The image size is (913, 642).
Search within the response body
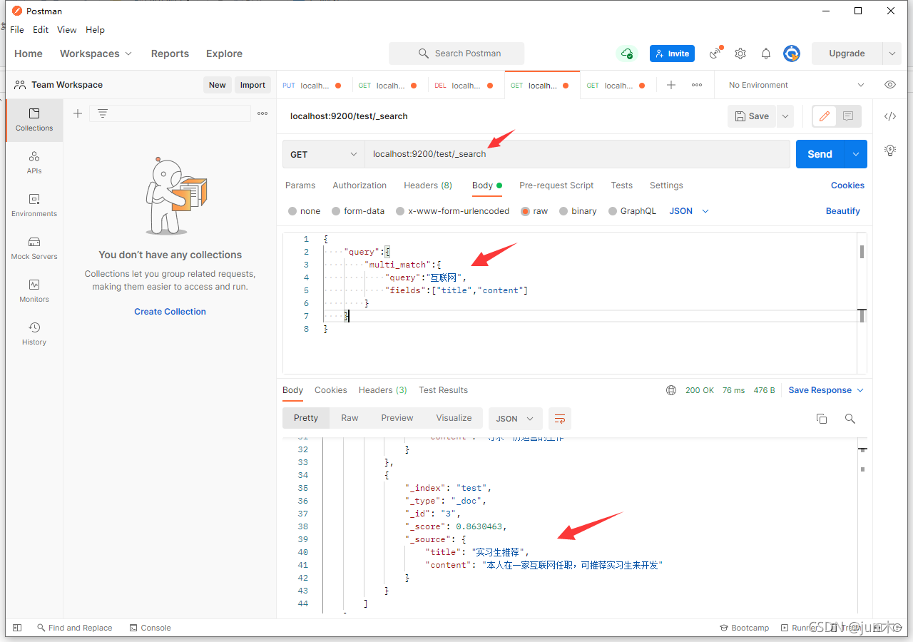pyautogui.click(x=850, y=419)
